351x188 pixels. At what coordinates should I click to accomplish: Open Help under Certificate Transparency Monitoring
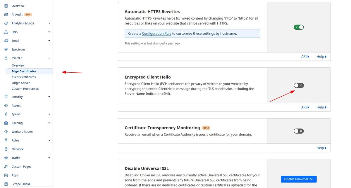coord(321,148)
